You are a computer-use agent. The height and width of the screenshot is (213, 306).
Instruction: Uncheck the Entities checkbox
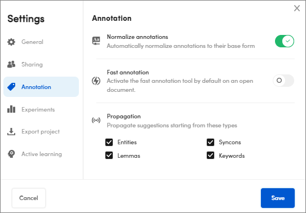coord(109,142)
